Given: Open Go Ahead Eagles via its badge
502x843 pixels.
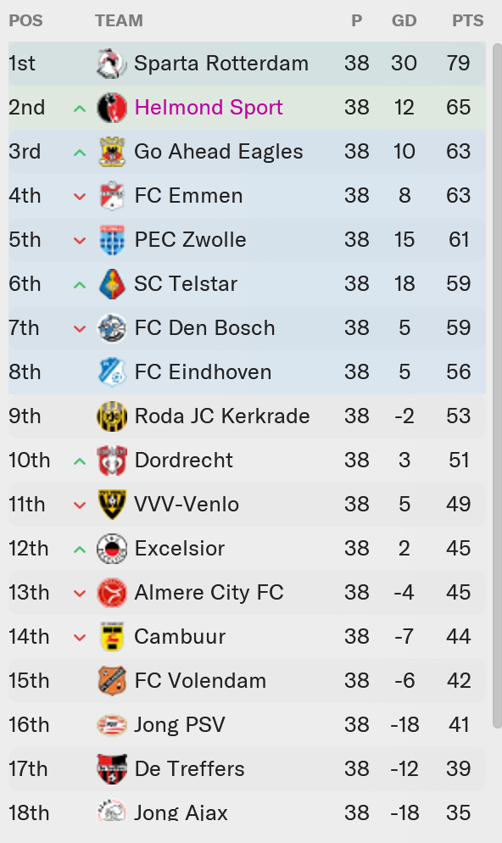Looking at the screenshot, I should click(112, 152).
